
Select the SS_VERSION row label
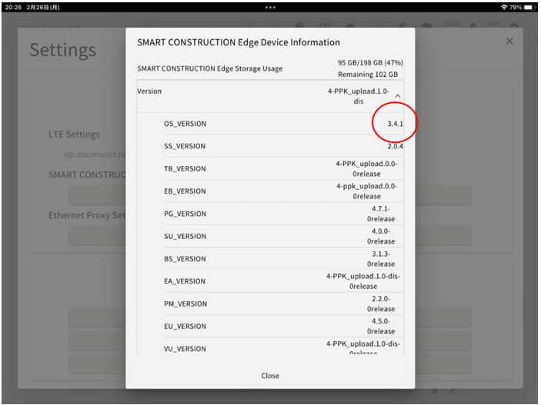click(185, 146)
